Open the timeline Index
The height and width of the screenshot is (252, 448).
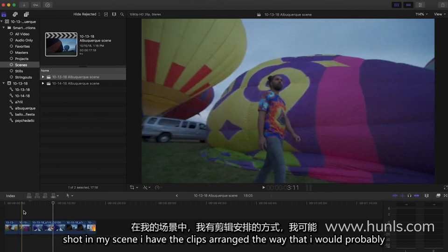point(11,196)
